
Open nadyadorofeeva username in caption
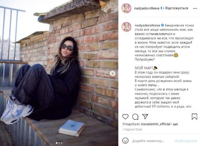pyautogui.click(x=147, y=25)
